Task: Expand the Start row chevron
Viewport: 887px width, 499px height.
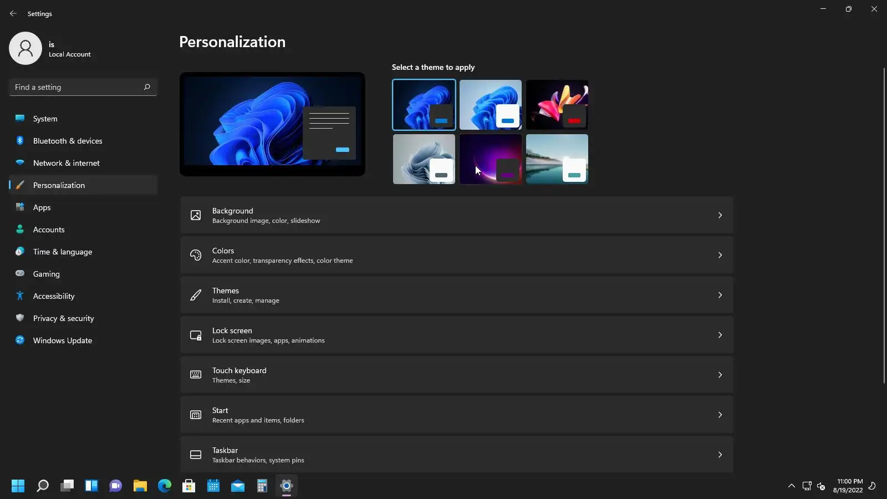Action: 720,415
